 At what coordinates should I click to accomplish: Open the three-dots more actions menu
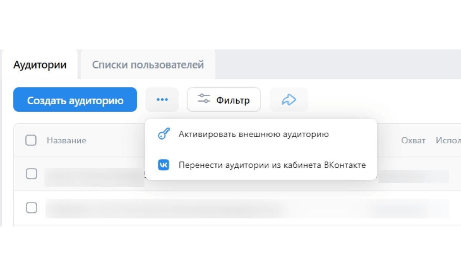[162, 100]
